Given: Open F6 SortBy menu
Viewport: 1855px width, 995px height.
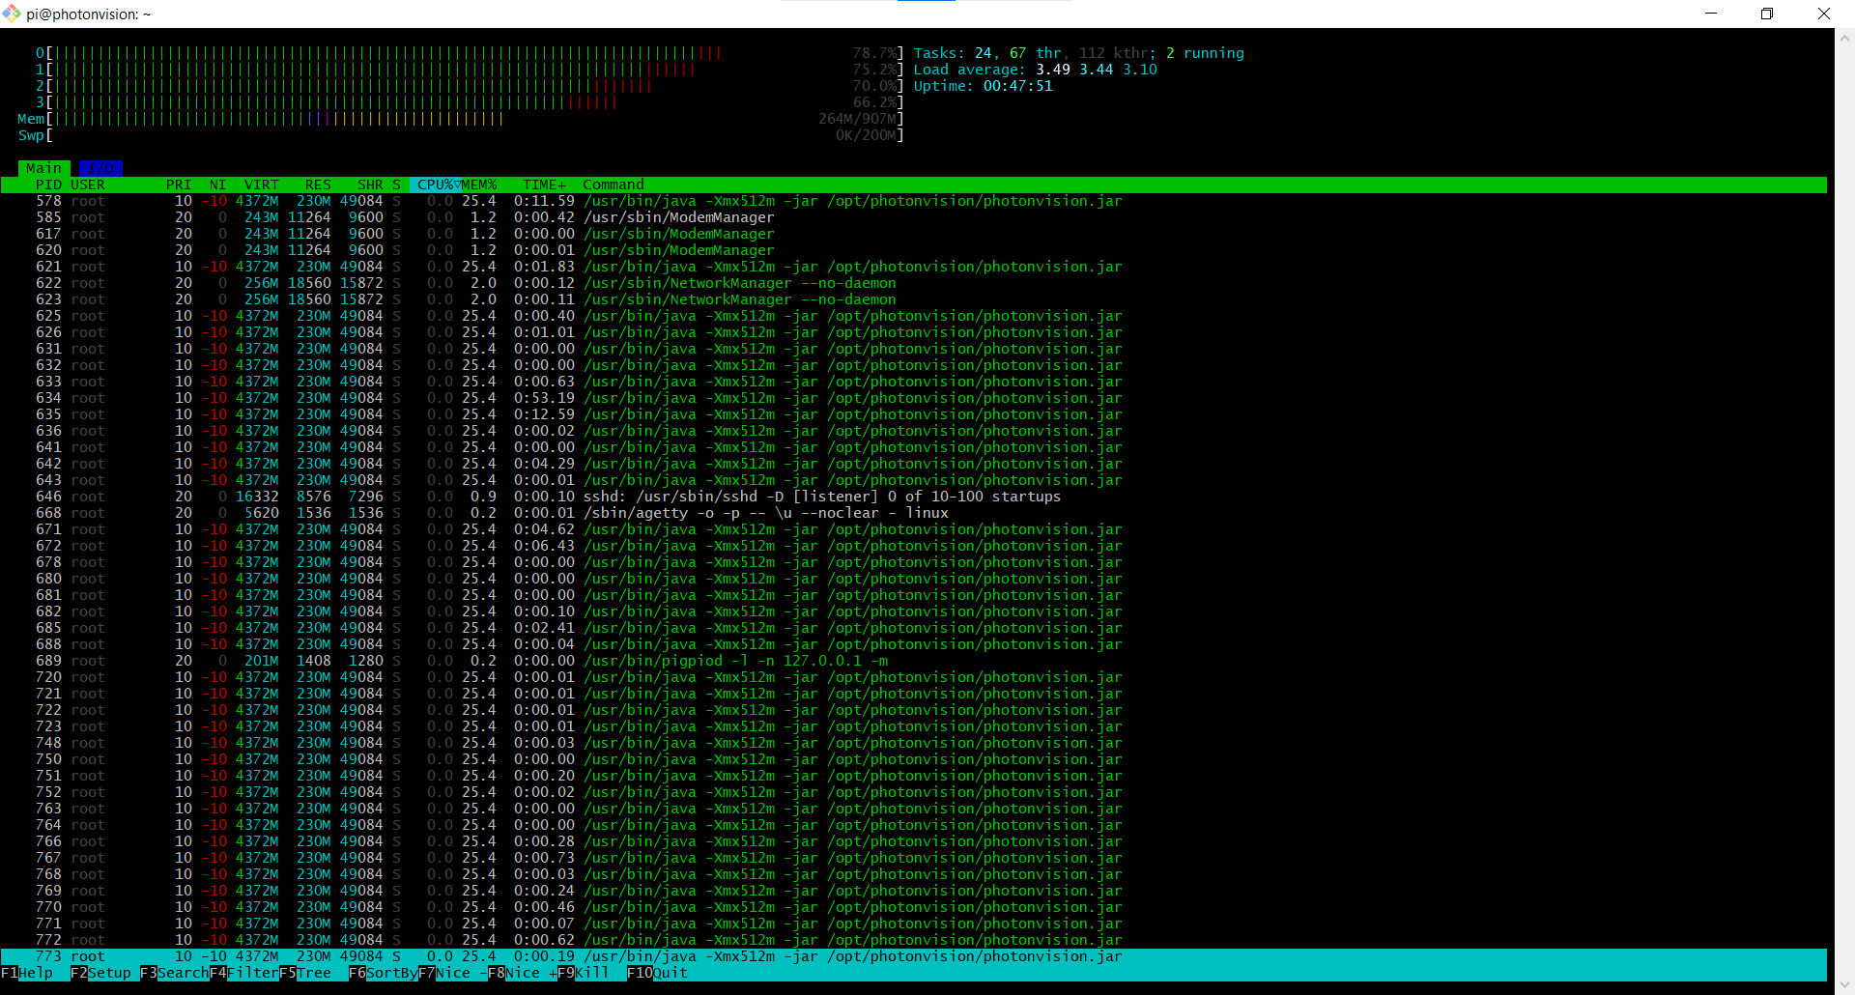Looking at the screenshot, I should click(x=383, y=973).
